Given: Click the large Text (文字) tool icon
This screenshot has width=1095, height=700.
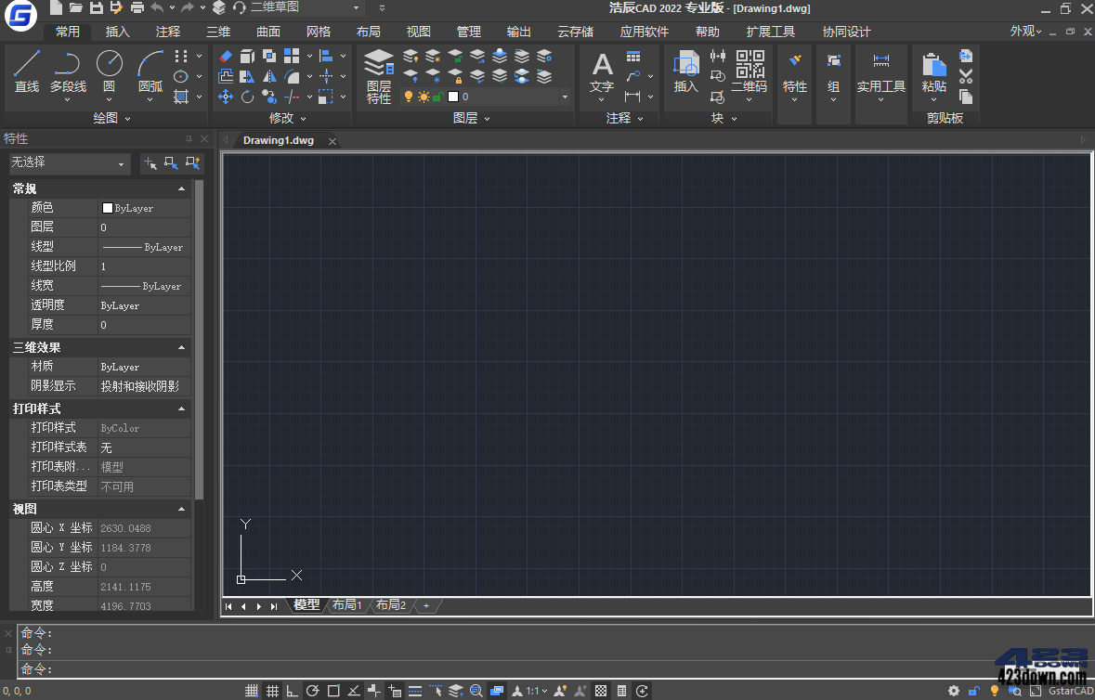Looking at the screenshot, I should 602,65.
